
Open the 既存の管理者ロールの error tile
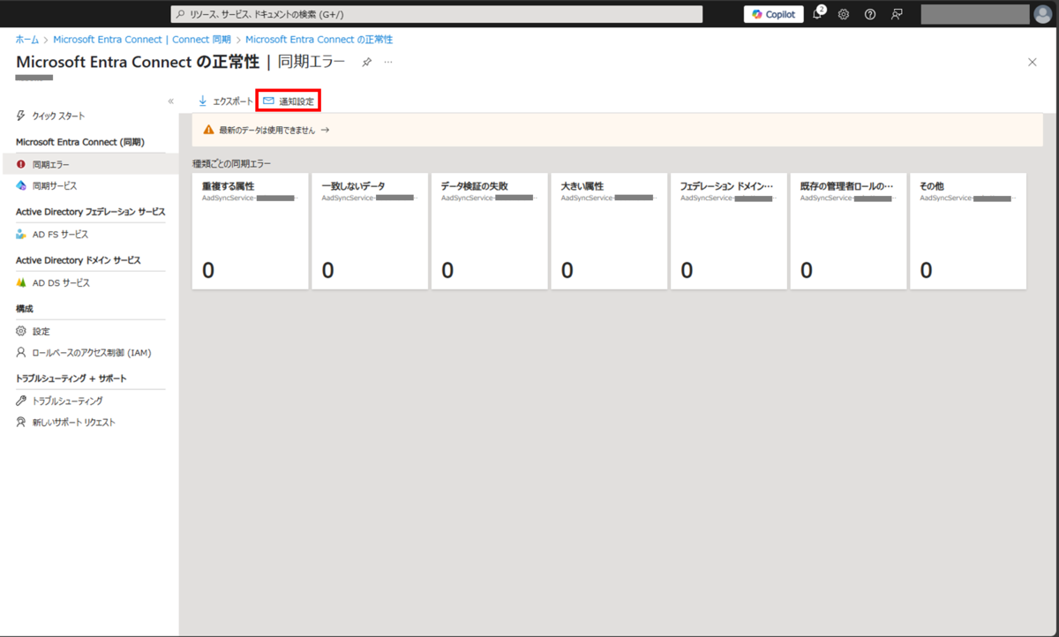point(848,231)
